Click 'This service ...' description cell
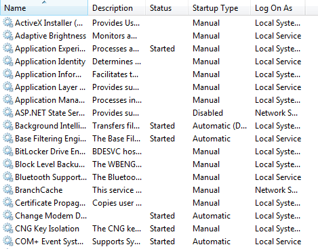 click(x=117, y=190)
